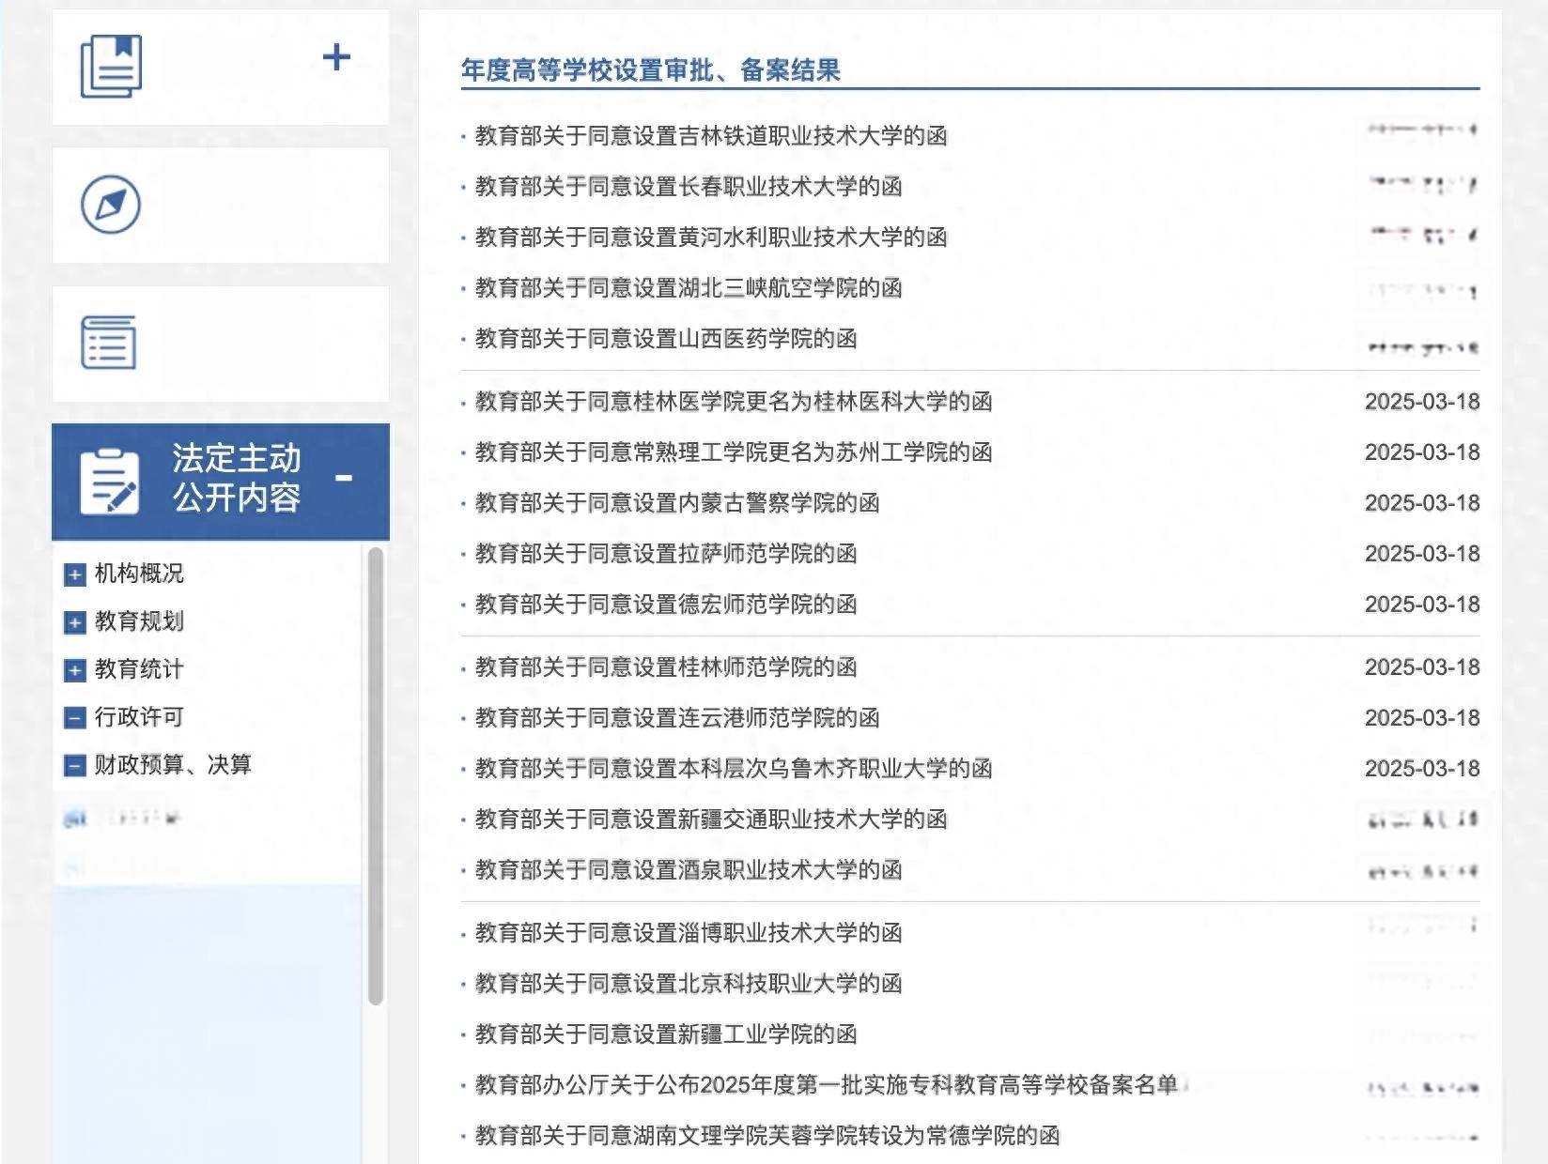
Task: Open 2025年度第一批实施专科教育高等学校备案名单 notice
Action: pyautogui.click(x=827, y=1085)
